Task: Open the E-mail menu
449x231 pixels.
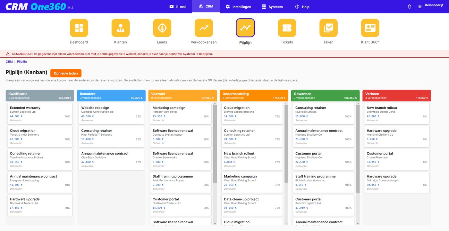Action: tap(178, 6)
